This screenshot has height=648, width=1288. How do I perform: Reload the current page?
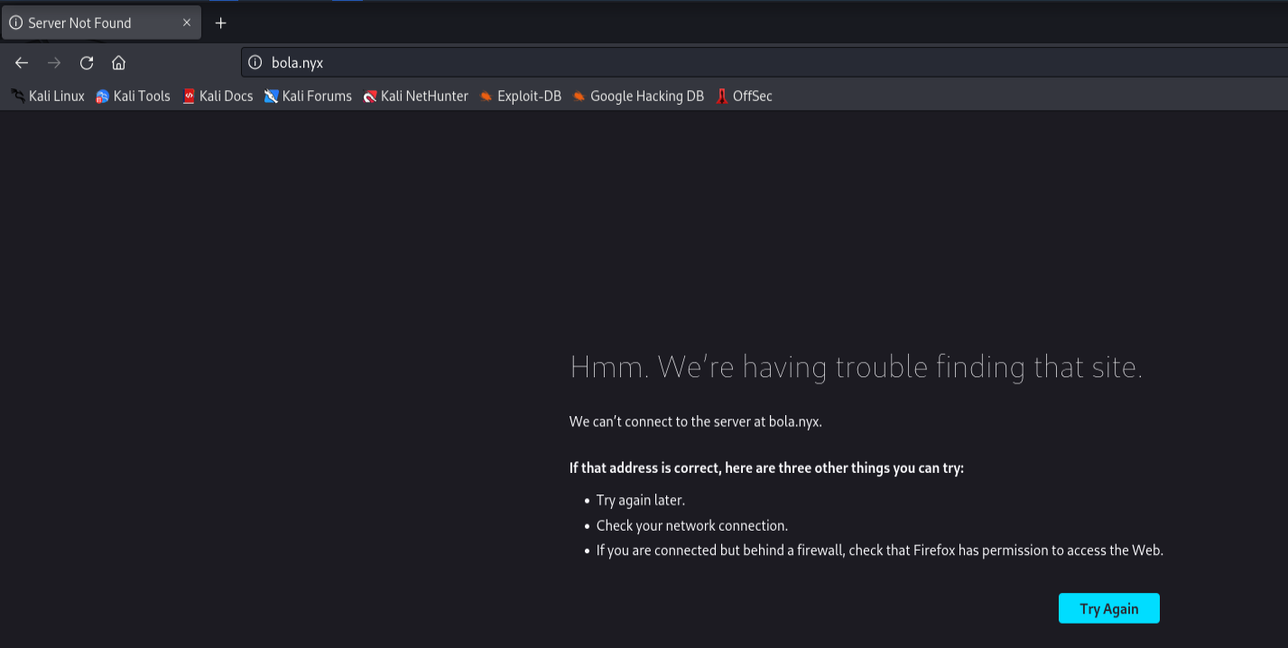pyautogui.click(x=87, y=62)
